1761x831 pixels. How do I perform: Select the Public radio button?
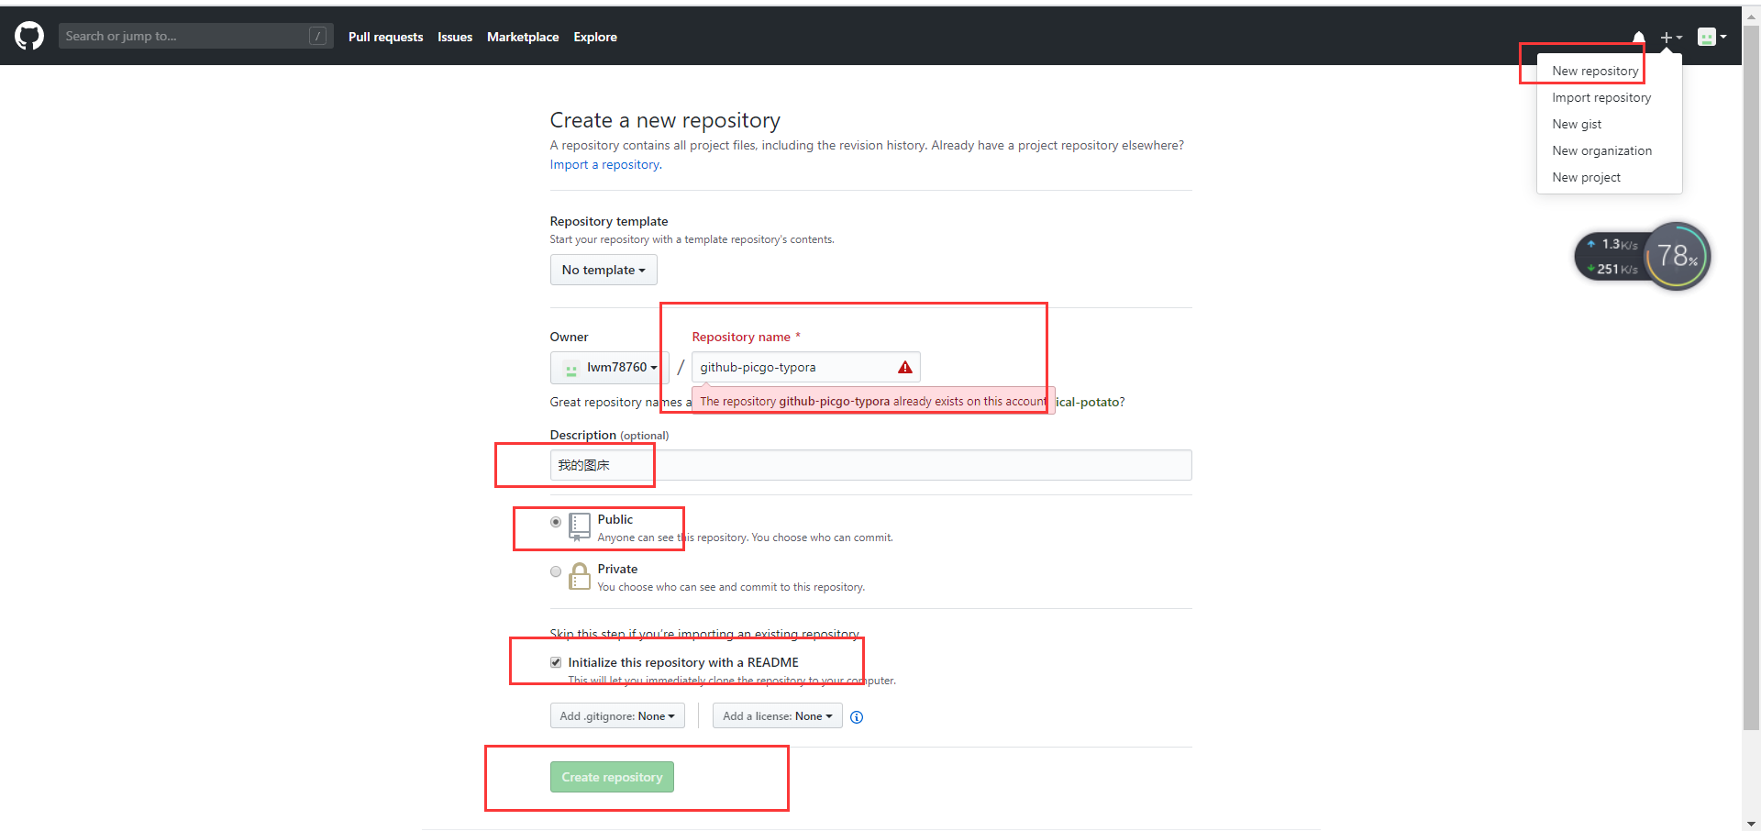[x=556, y=522]
